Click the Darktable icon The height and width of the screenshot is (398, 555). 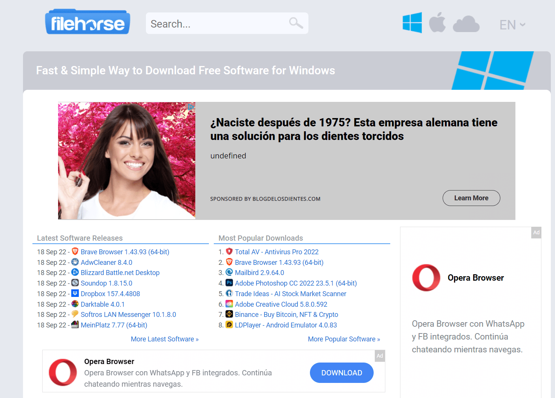tap(75, 304)
